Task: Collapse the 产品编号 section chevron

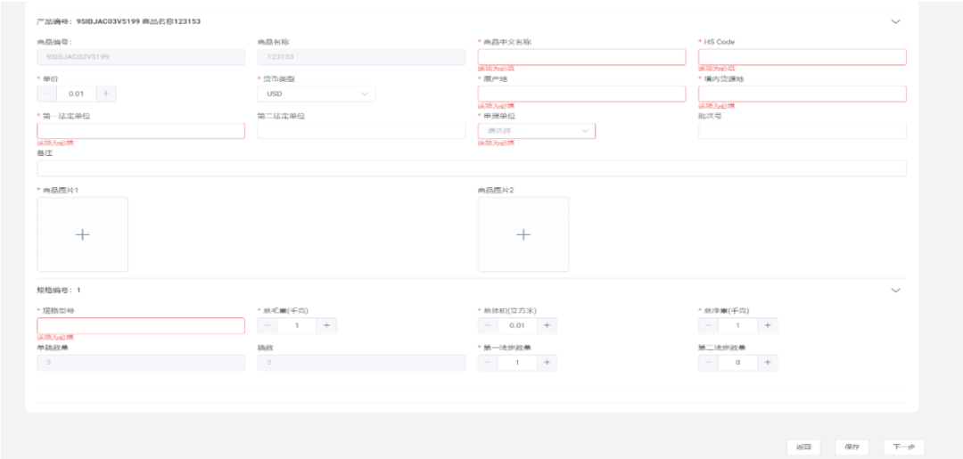Action: point(895,21)
